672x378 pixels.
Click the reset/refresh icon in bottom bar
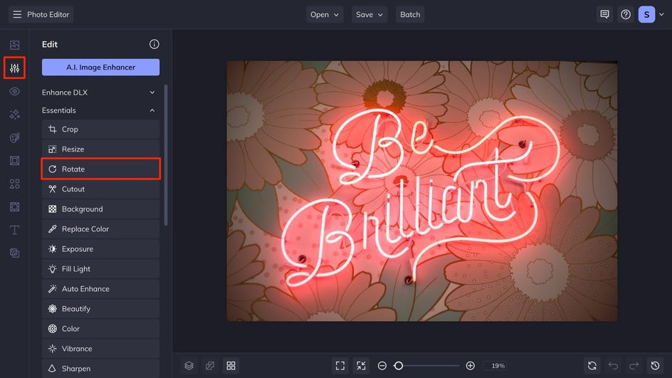point(592,366)
